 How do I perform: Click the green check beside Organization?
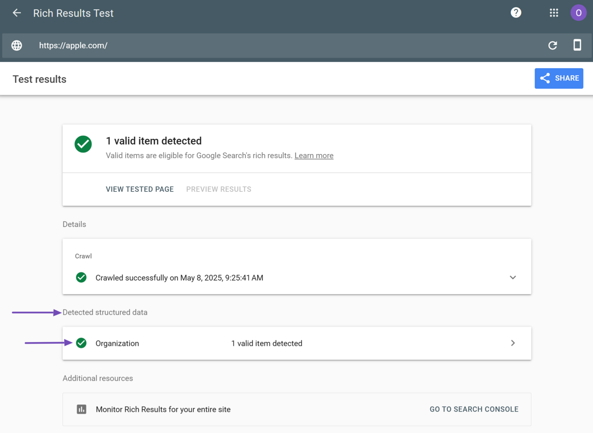(x=81, y=343)
